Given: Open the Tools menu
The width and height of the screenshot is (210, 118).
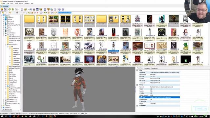Looking at the screenshot, I should tap(16, 4).
